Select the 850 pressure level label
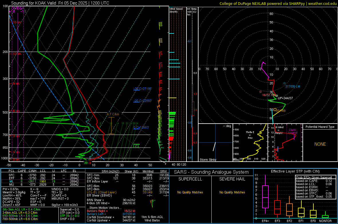The image size is (338, 224). (x=5, y=148)
